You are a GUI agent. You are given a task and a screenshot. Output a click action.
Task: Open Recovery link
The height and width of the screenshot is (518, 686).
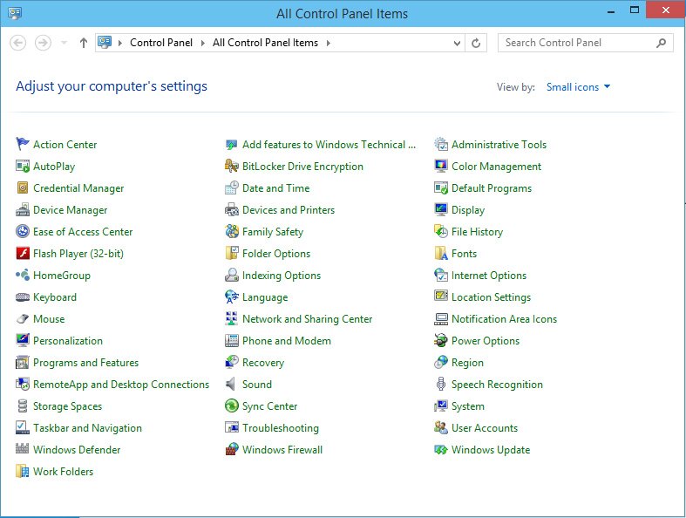click(x=263, y=363)
